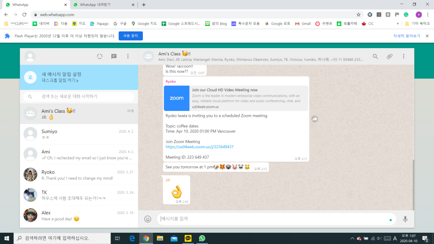The width and height of the screenshot is (434, 244).
Task: Expand hidden bookmarks chevron
Action: 398,24
